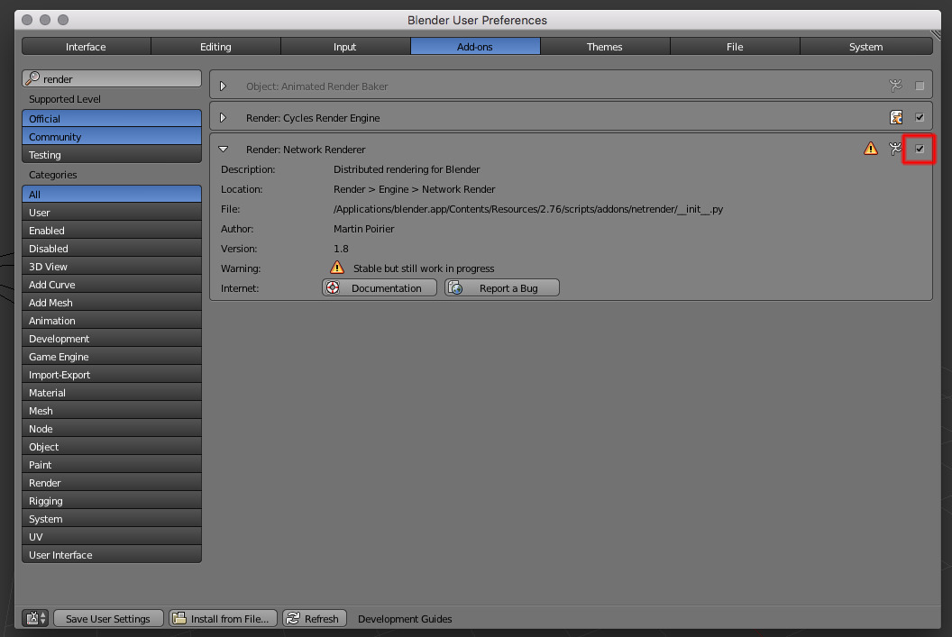Click Report a Bug button
The image size is (952, 637).
coord(502,287)
